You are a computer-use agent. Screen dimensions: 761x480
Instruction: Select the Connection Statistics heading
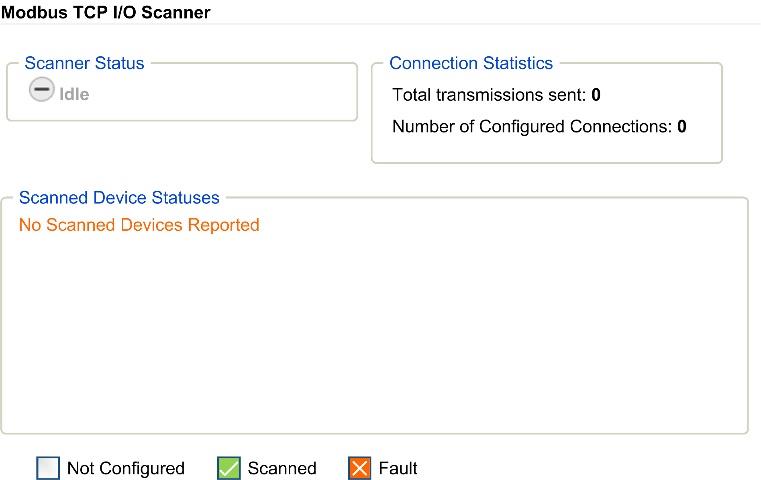471,63
